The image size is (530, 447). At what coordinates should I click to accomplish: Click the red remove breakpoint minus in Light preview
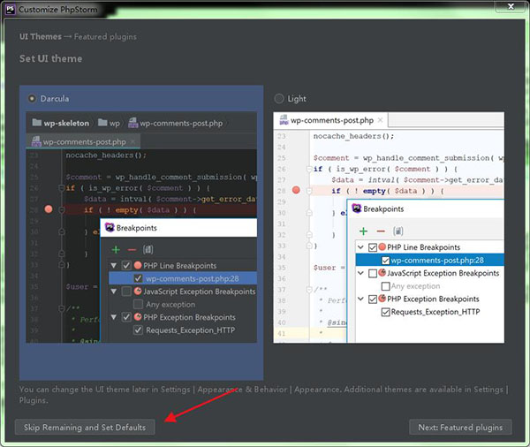tap(381, 231)
